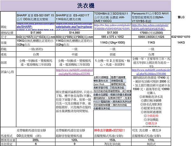The width and height of the screenshot is (191, 146).
Task: Open the mobile01 topic link t=4223391
Action: (74, 72)
